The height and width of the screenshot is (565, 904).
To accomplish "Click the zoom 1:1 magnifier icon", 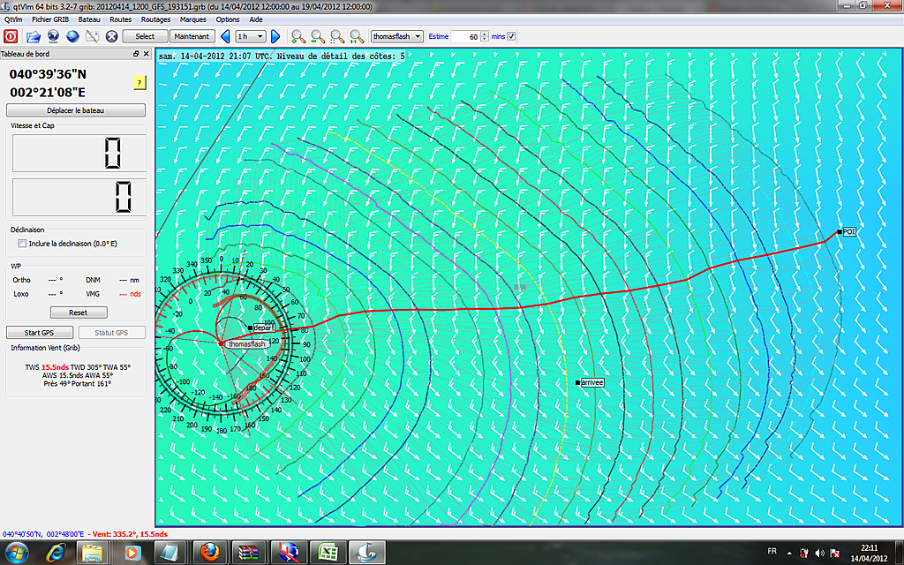I will [x=357, y=36].
